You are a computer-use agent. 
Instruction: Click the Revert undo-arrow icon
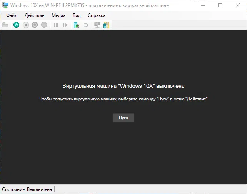[86, 25]
